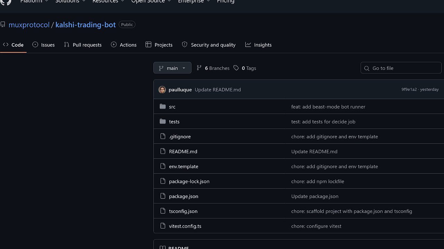The width and height of the screenshot is (444, 249).
Task: Switch to the Actions tab
Action: coord(124,45)
